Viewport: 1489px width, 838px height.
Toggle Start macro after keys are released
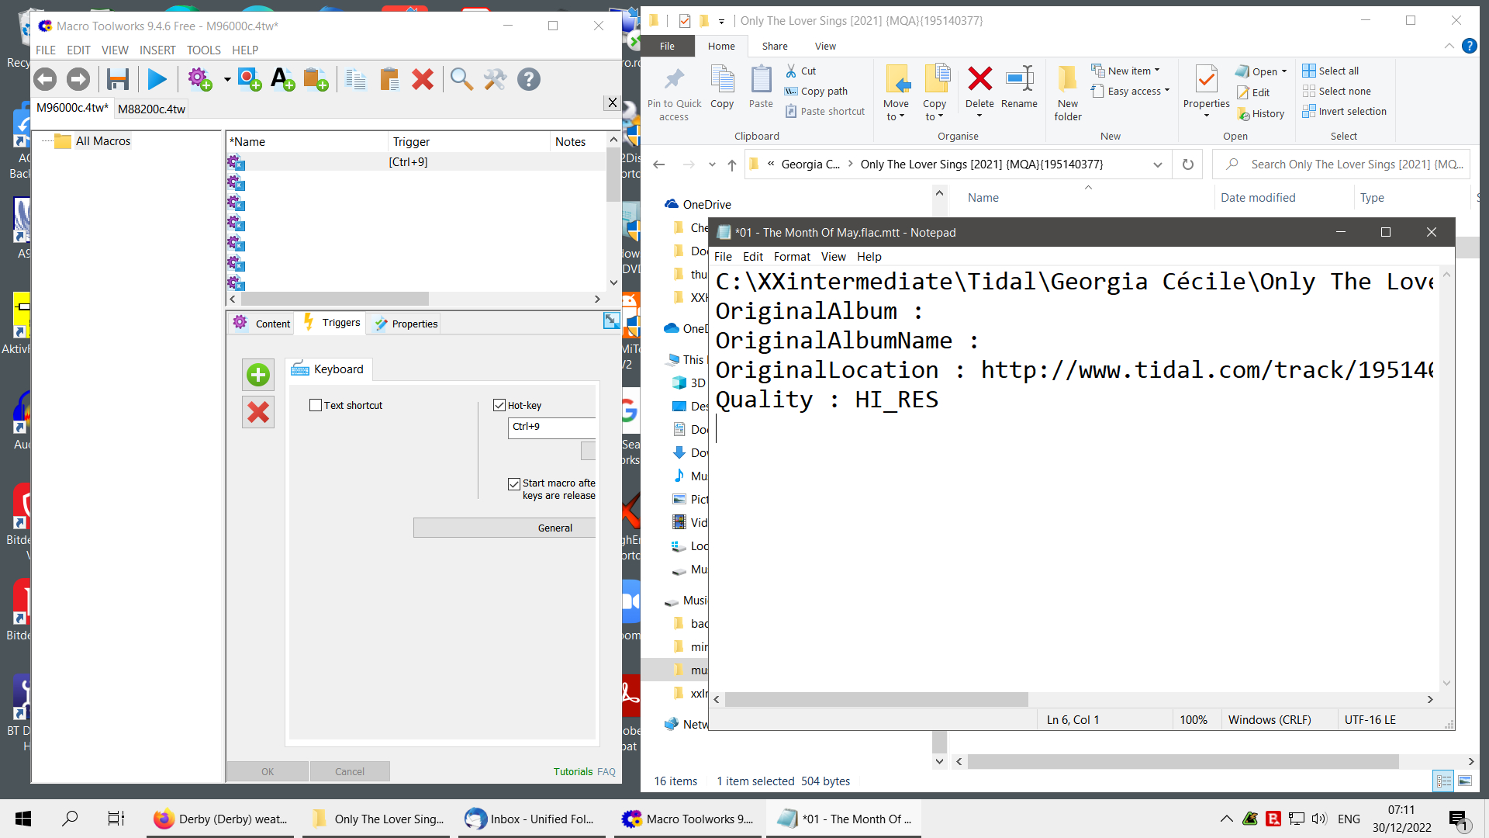513,484
